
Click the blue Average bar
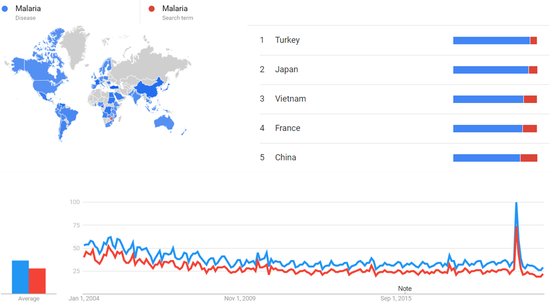[x=21, y=277]
